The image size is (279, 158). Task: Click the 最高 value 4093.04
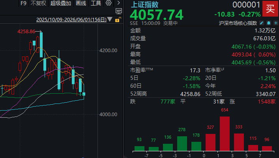click(x=242, y=55)
